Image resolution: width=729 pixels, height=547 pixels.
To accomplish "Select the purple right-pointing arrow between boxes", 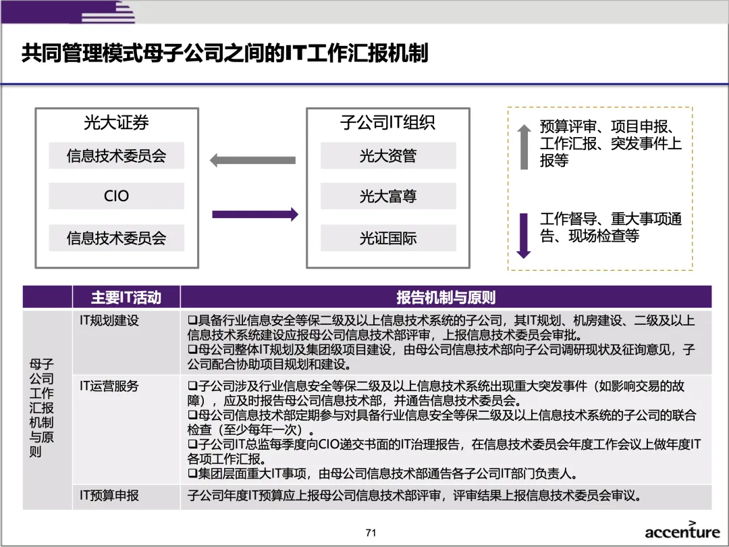I will 255,214.
